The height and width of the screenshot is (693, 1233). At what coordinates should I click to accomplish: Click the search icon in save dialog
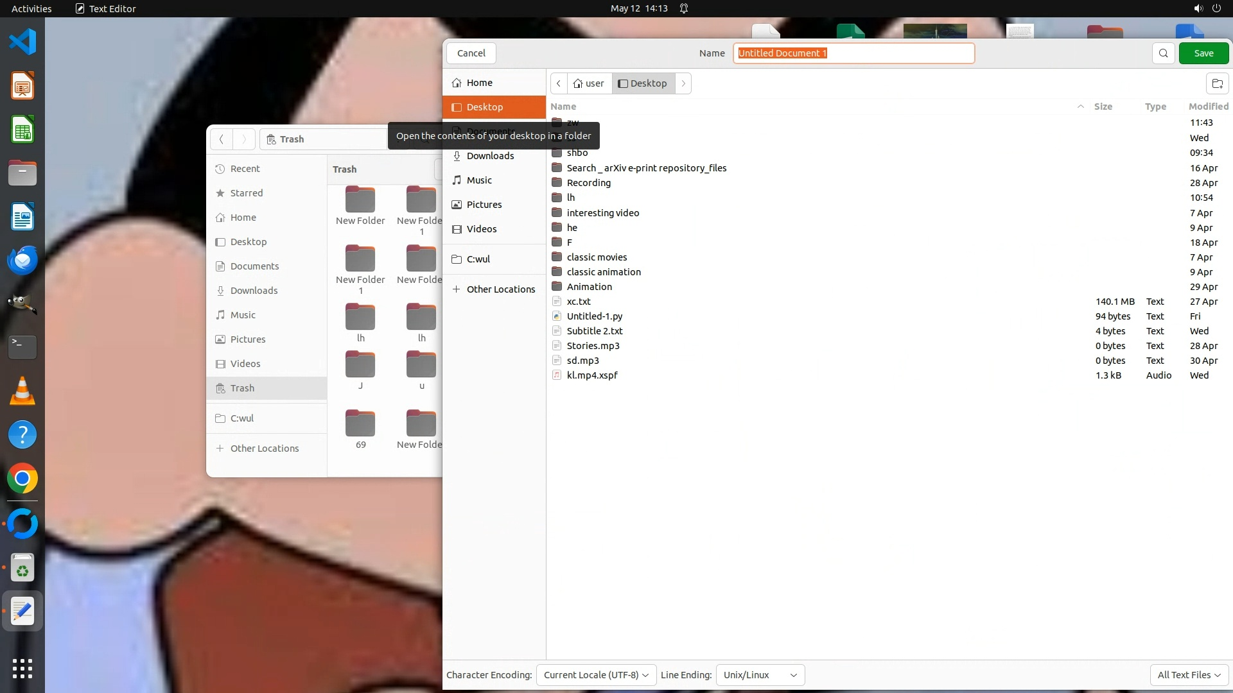(x=1163, y=53)
